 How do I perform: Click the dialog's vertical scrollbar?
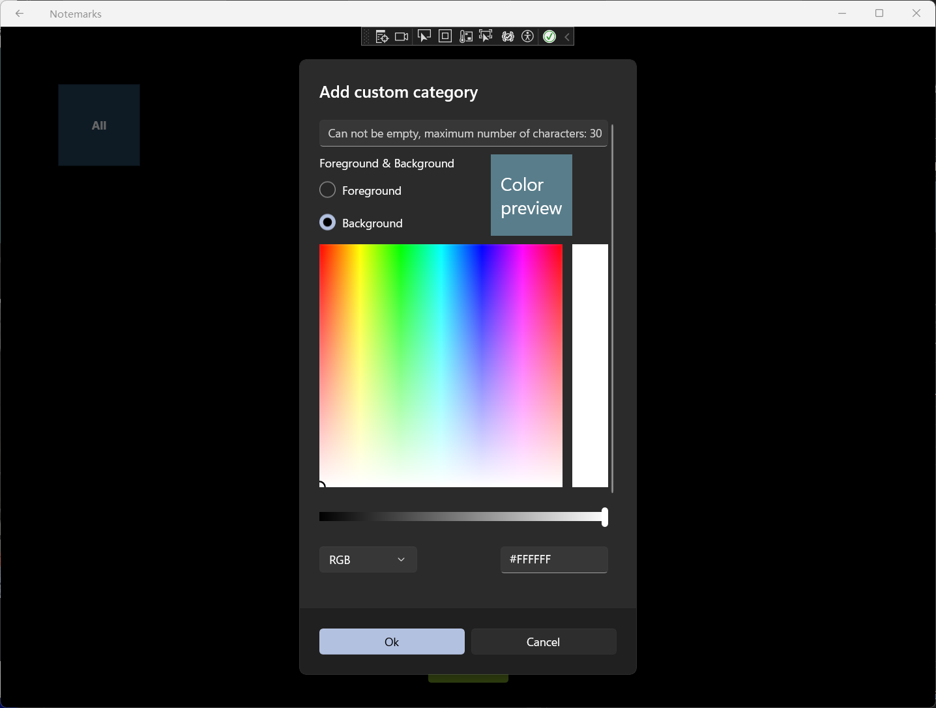pyautogui.click(x=613, y=308)
